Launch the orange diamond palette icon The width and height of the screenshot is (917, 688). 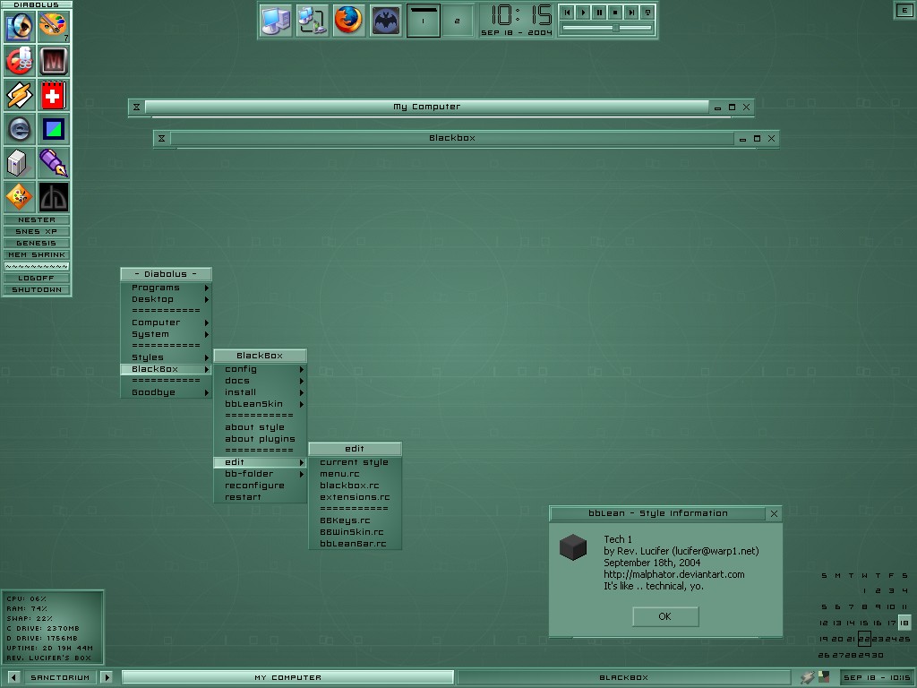pyautogui.click(x=20, y=197)
